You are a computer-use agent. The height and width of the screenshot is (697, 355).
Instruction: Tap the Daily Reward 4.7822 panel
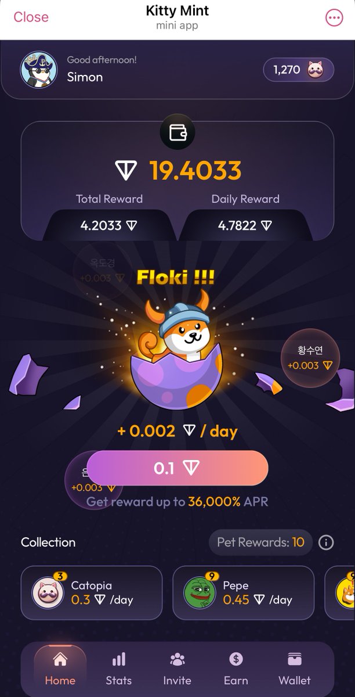point(245,225)
